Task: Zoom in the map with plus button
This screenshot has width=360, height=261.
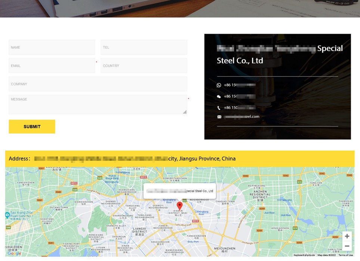Action: 347,236
